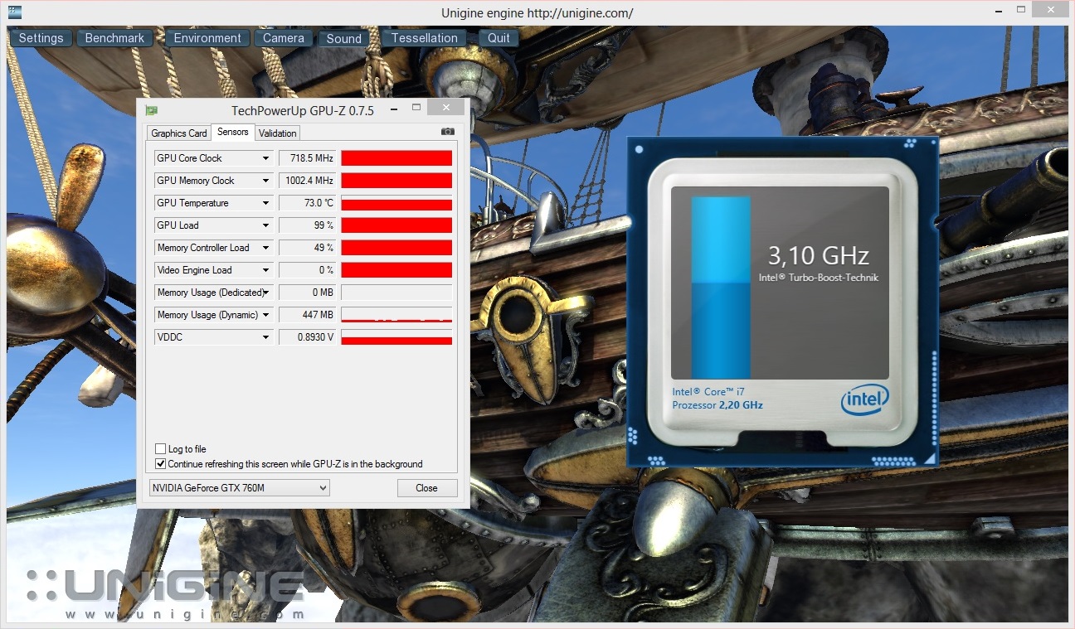
Task: Toggle the Sound menu item
Action: click(x=343, y=38)
